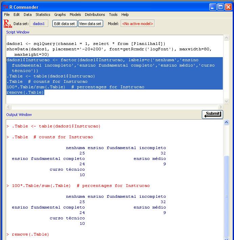
Task: Click the 'Model:' label
Action: point(113,24)
